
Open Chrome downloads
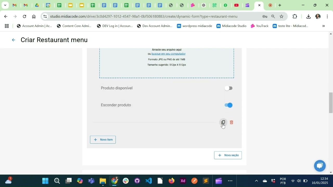coord(309,16)
